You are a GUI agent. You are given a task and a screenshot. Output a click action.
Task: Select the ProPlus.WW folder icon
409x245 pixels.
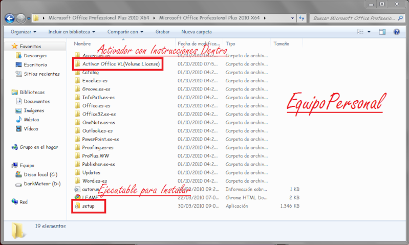pyautogui.click(x=77, y=155)
